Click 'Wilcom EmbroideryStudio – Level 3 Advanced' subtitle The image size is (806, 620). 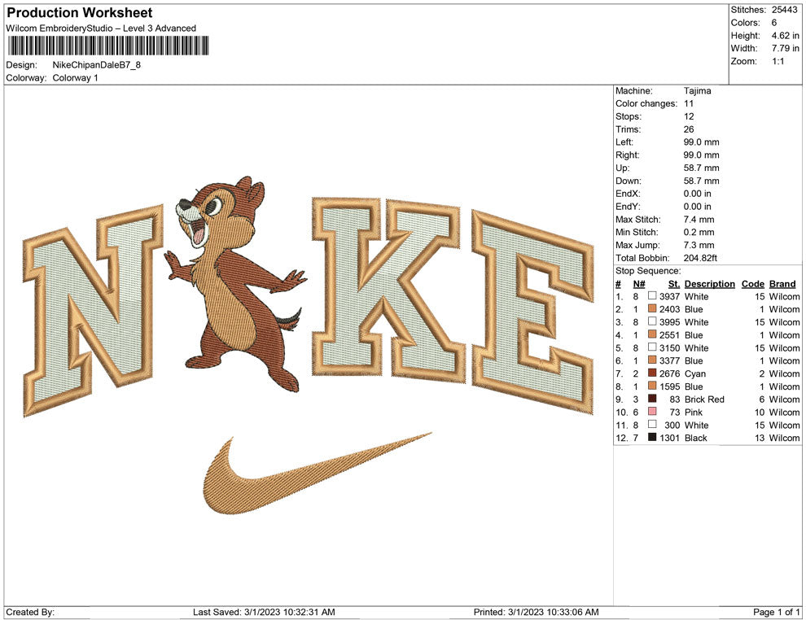coord(101,28)
